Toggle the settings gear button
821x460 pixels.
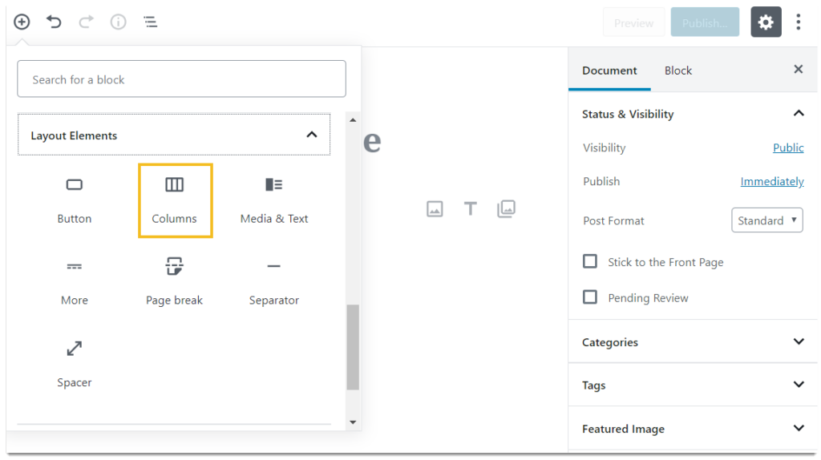[766, 22]
